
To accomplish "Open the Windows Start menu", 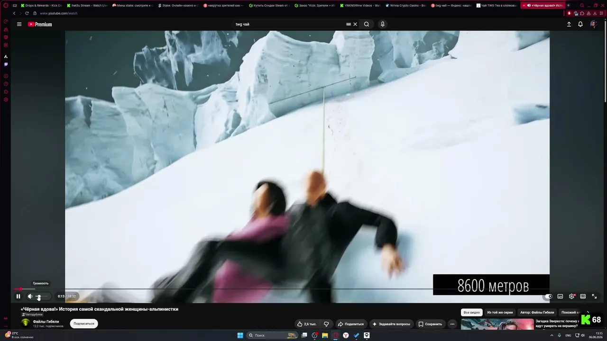I will coord(240,335).
